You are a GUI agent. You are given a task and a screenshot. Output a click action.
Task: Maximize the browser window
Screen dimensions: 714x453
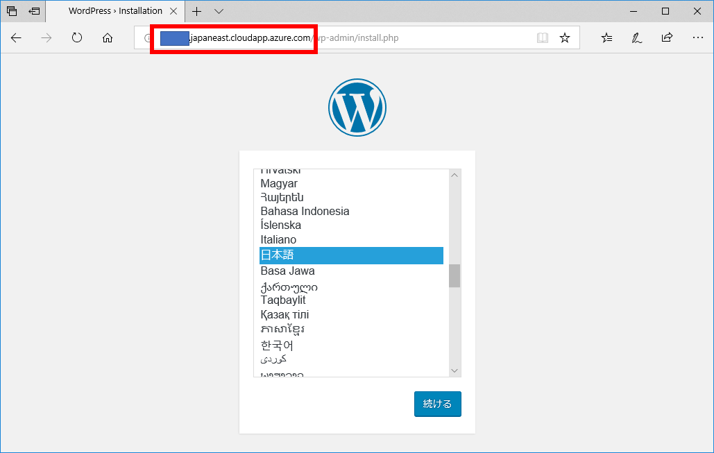click(665, 11)
